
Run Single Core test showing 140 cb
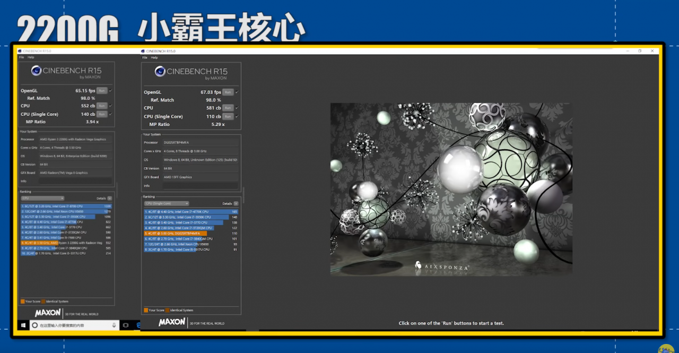click(102, 114)
